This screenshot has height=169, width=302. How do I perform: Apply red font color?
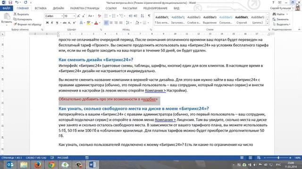pos(96,23)
